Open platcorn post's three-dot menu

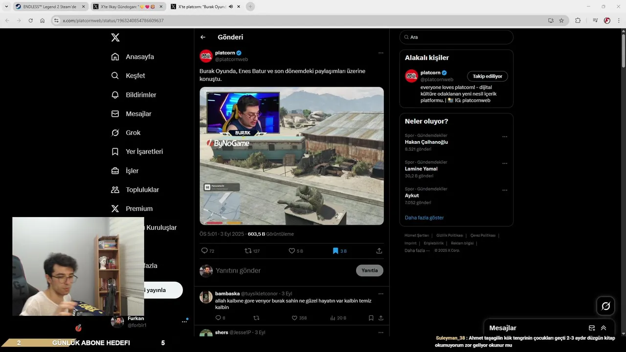tap(380, 53)
